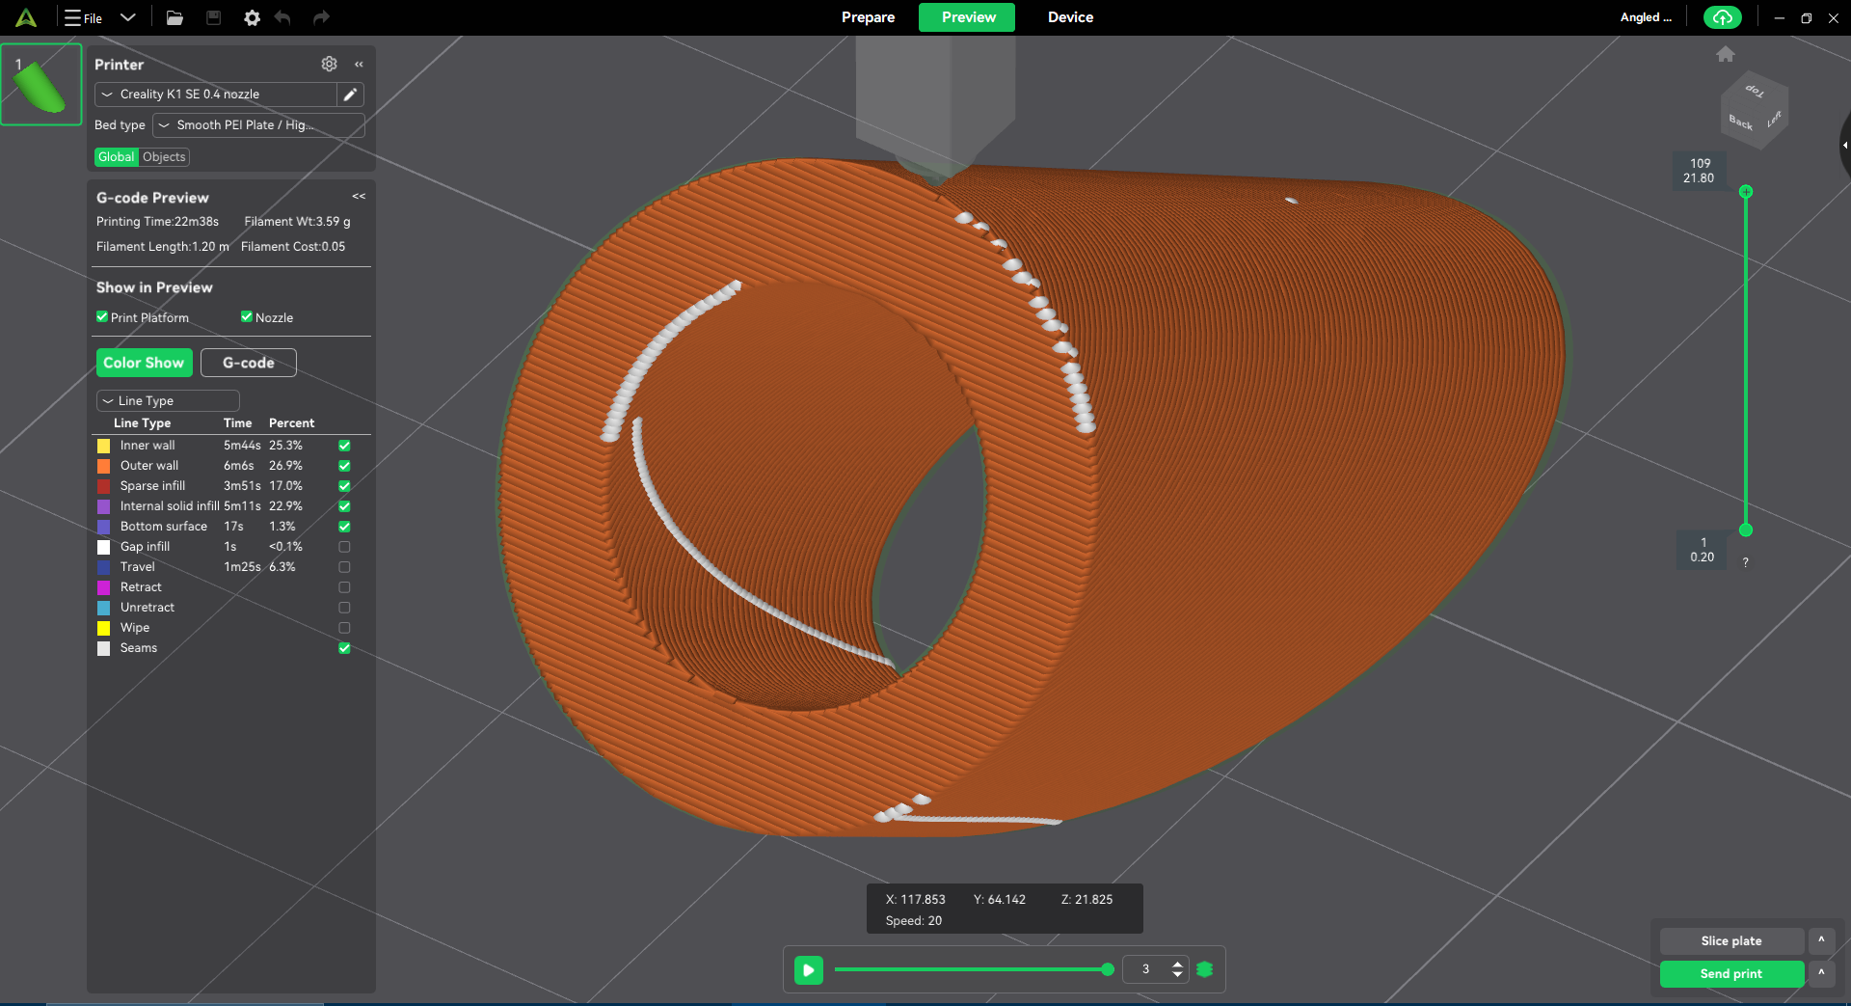1851x1006 pixels.
Task: Click the home view icon
Action: 1726,54
